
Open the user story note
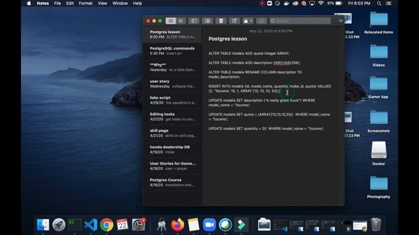(172, 84)
